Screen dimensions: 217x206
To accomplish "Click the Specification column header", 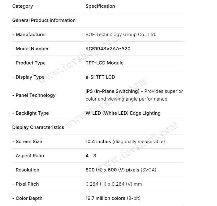I will (100, 6).
